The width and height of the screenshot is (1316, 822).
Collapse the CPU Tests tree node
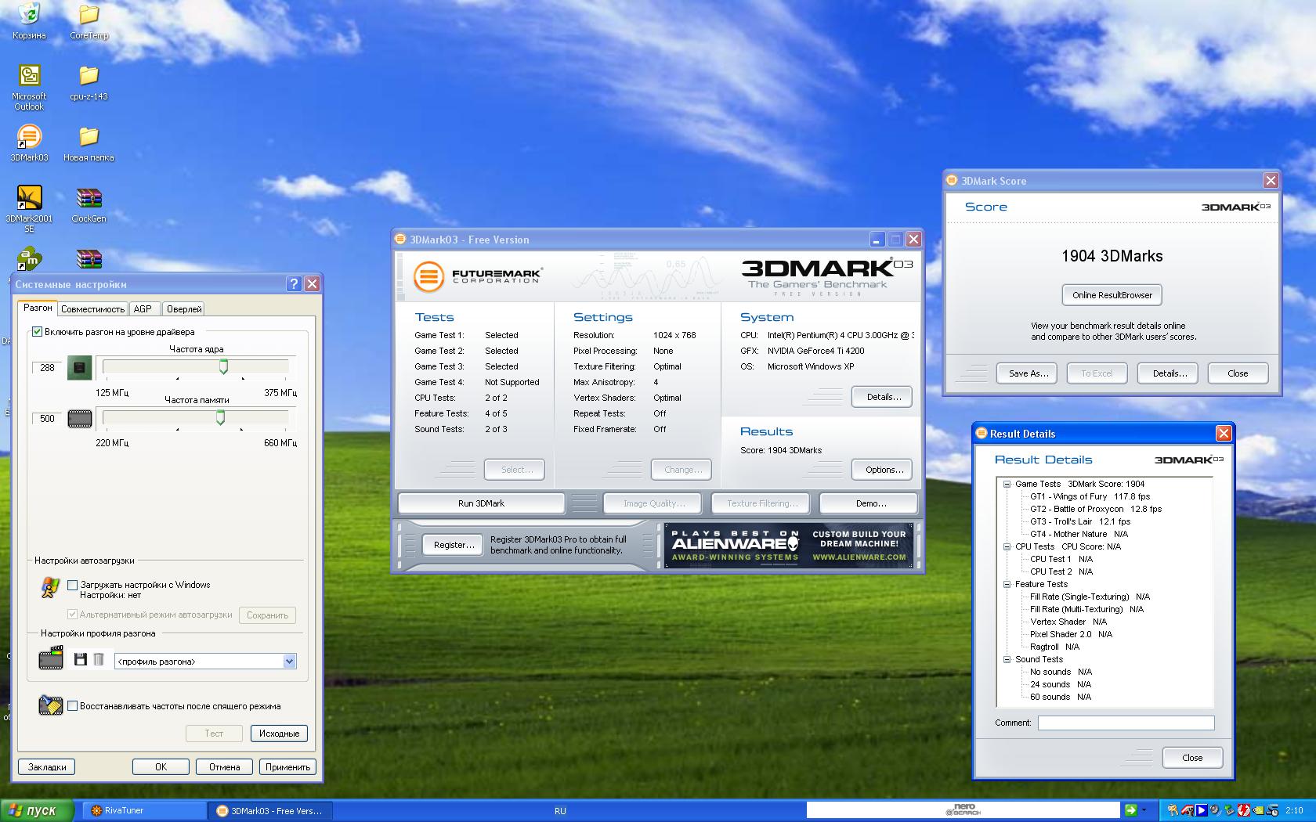[x=1007, y=546]
